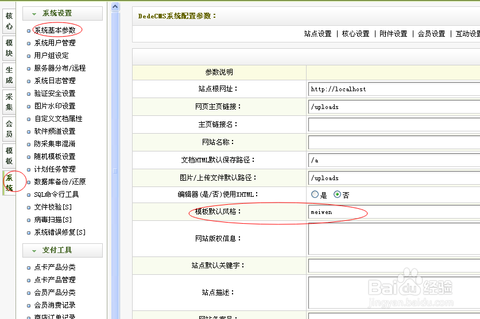Open 防采集串混淆 link
Viewport: 480px width, 319px height.
(x=55, y=144)
